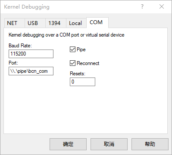Click the Kernel Debugging title bar text

(27, 7)
